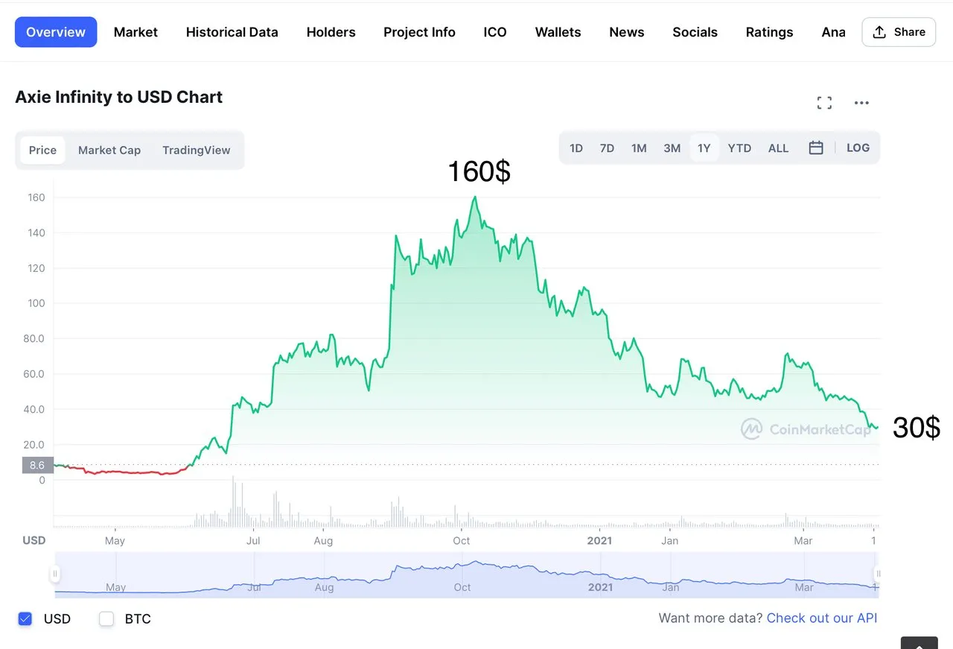Click the 2021 label on chart x-axis

599,540
